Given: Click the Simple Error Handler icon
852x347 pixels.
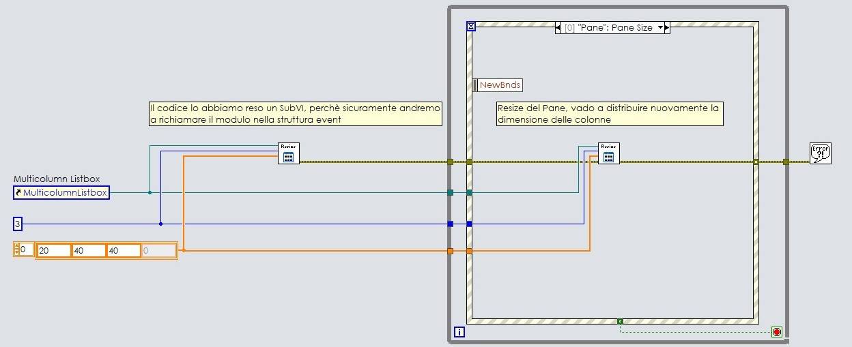Looking at the screenshot, I should coord(820,153).
